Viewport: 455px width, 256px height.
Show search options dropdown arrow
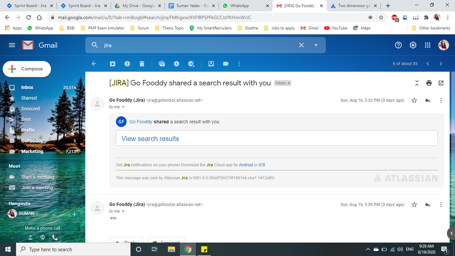point(316,45)
